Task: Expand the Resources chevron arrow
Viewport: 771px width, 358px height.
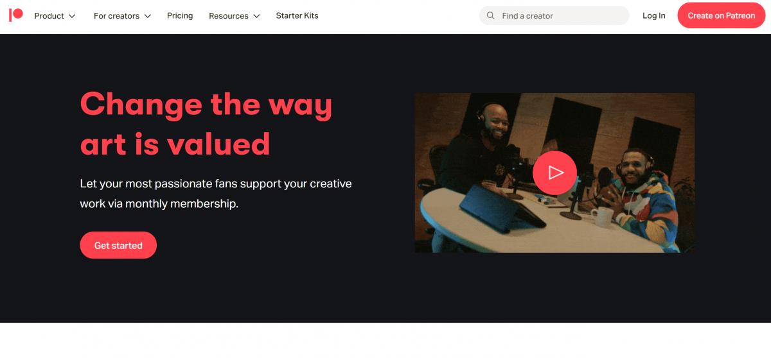Action: [256, 16]
